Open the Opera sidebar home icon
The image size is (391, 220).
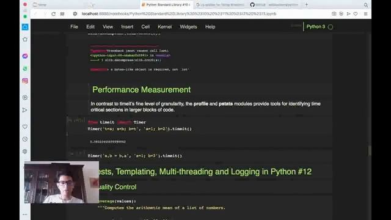click(x=25, y=27)
